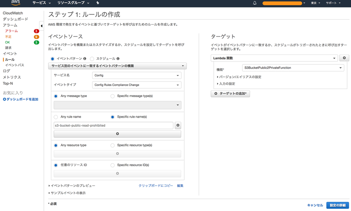The image size is (351, 211).
Task: Click the 編集 link
Action: coord(180,186)
